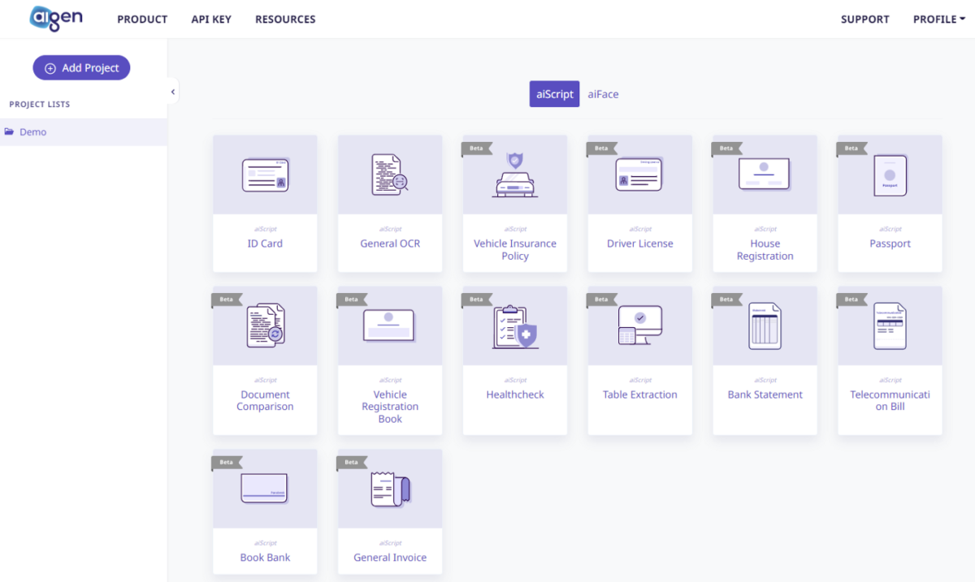The height and width of the screenshot is (582, 975).
Task: Select the aiScript tab
Action: [555, 94]
